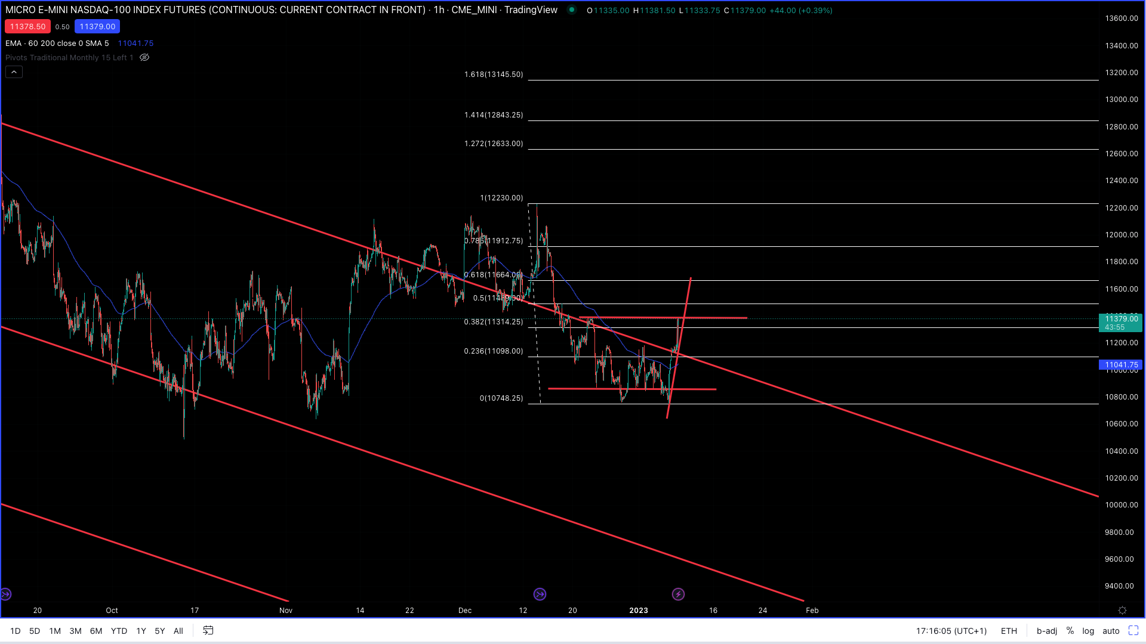Toggle fullscreen chart mode icon
This screenshot has height=644, width=1146.
click(1133, 631)
